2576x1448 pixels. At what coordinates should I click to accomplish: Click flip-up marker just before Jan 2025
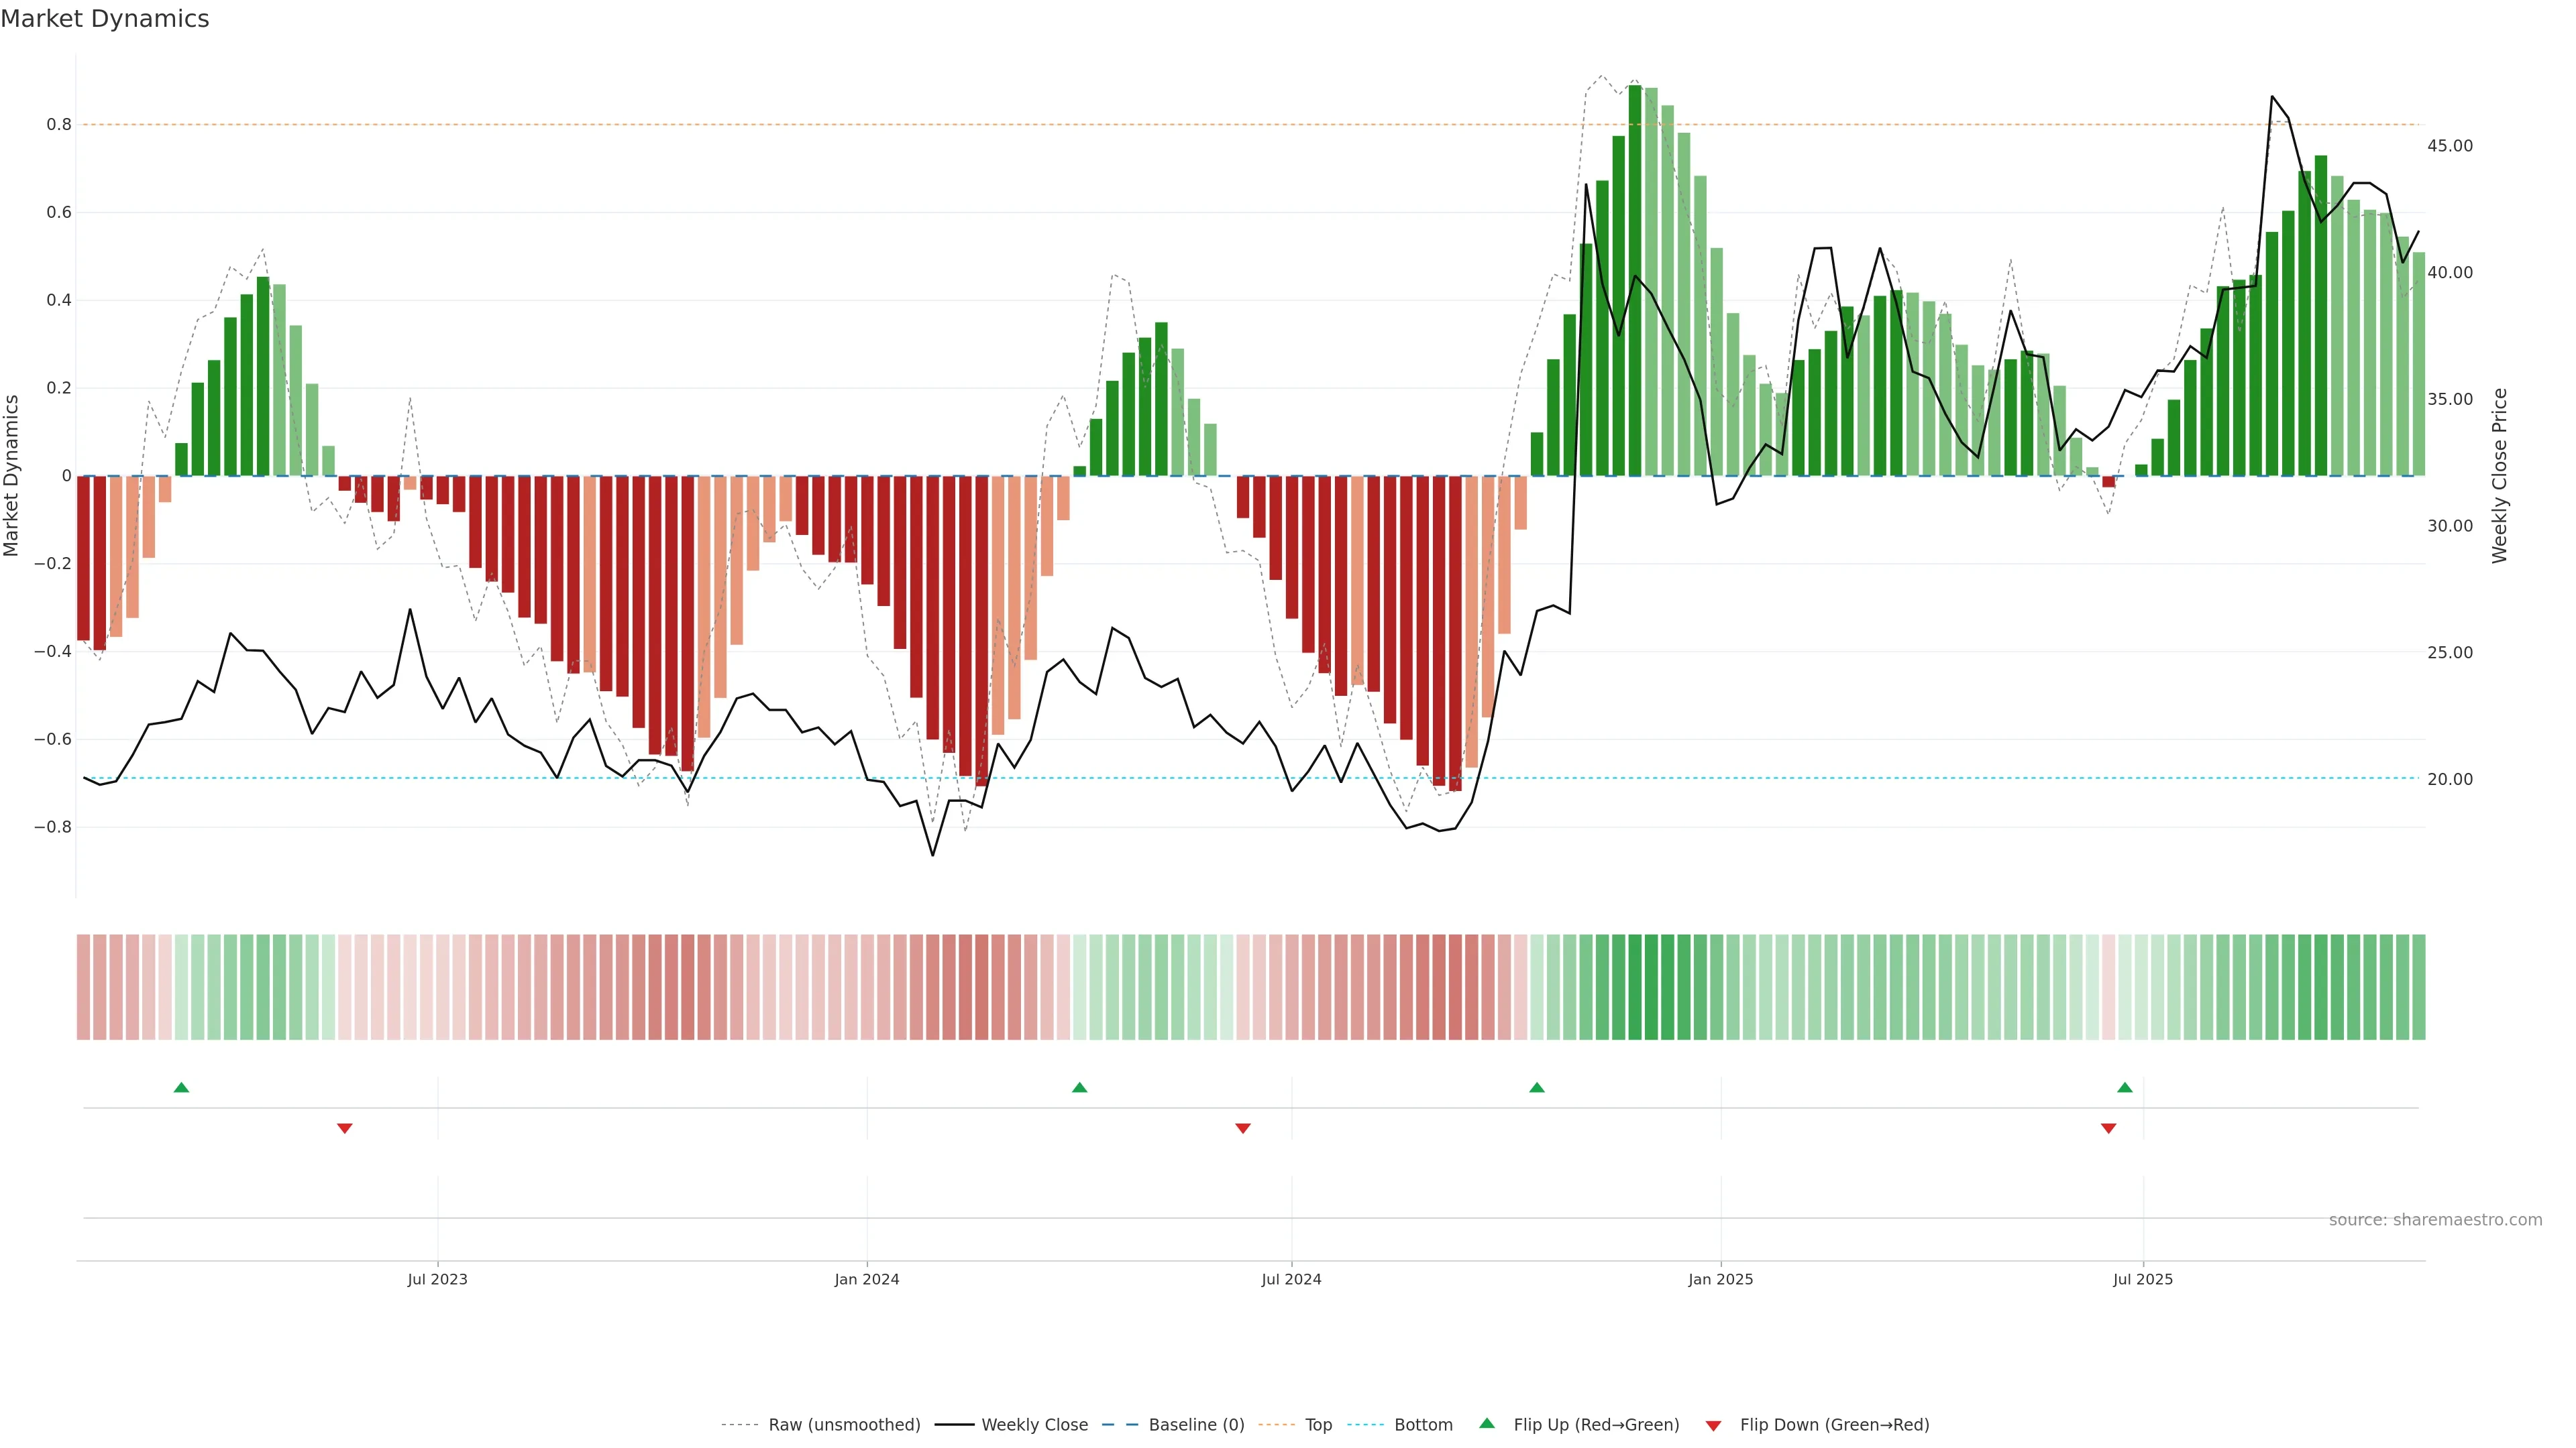point(1537,1087)
